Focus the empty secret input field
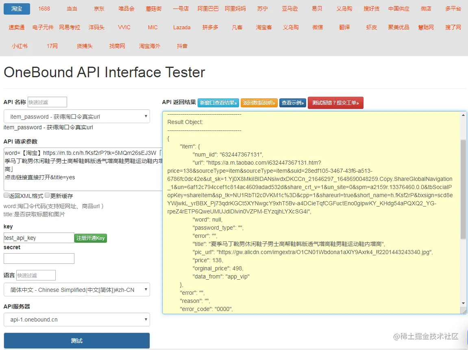This screenshot has height=350, width=468. (x=39, y=259)
